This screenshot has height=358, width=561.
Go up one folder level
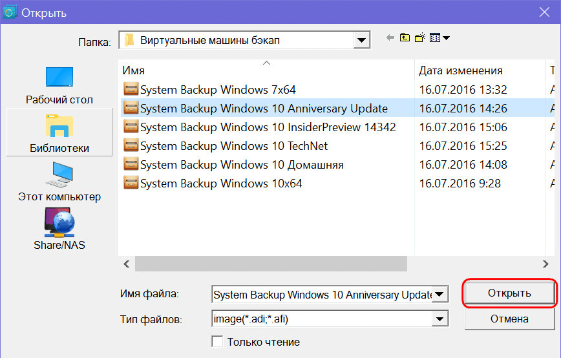[x=405, y=37]
